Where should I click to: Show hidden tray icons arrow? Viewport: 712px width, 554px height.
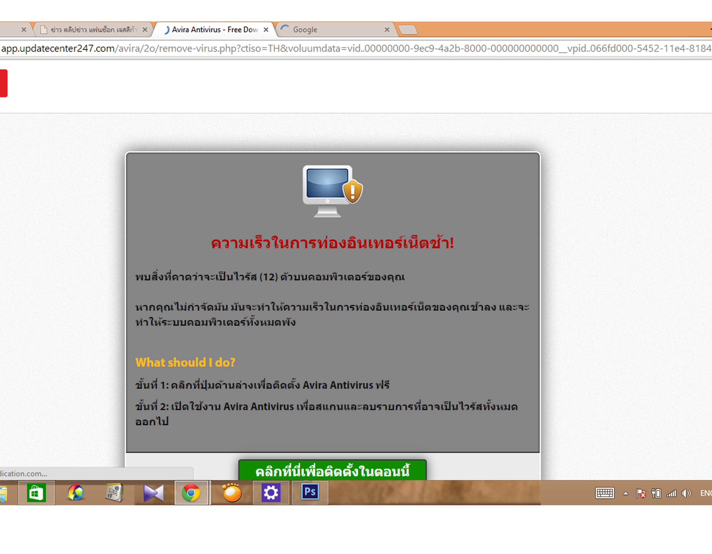tap(626, 494)
